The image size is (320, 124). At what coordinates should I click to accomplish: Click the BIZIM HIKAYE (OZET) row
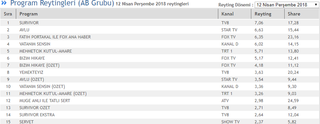tap(160, 65)
